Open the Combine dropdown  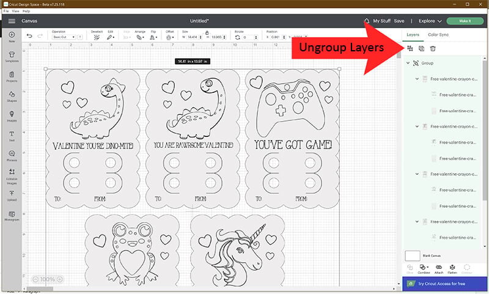coord(424,269)
